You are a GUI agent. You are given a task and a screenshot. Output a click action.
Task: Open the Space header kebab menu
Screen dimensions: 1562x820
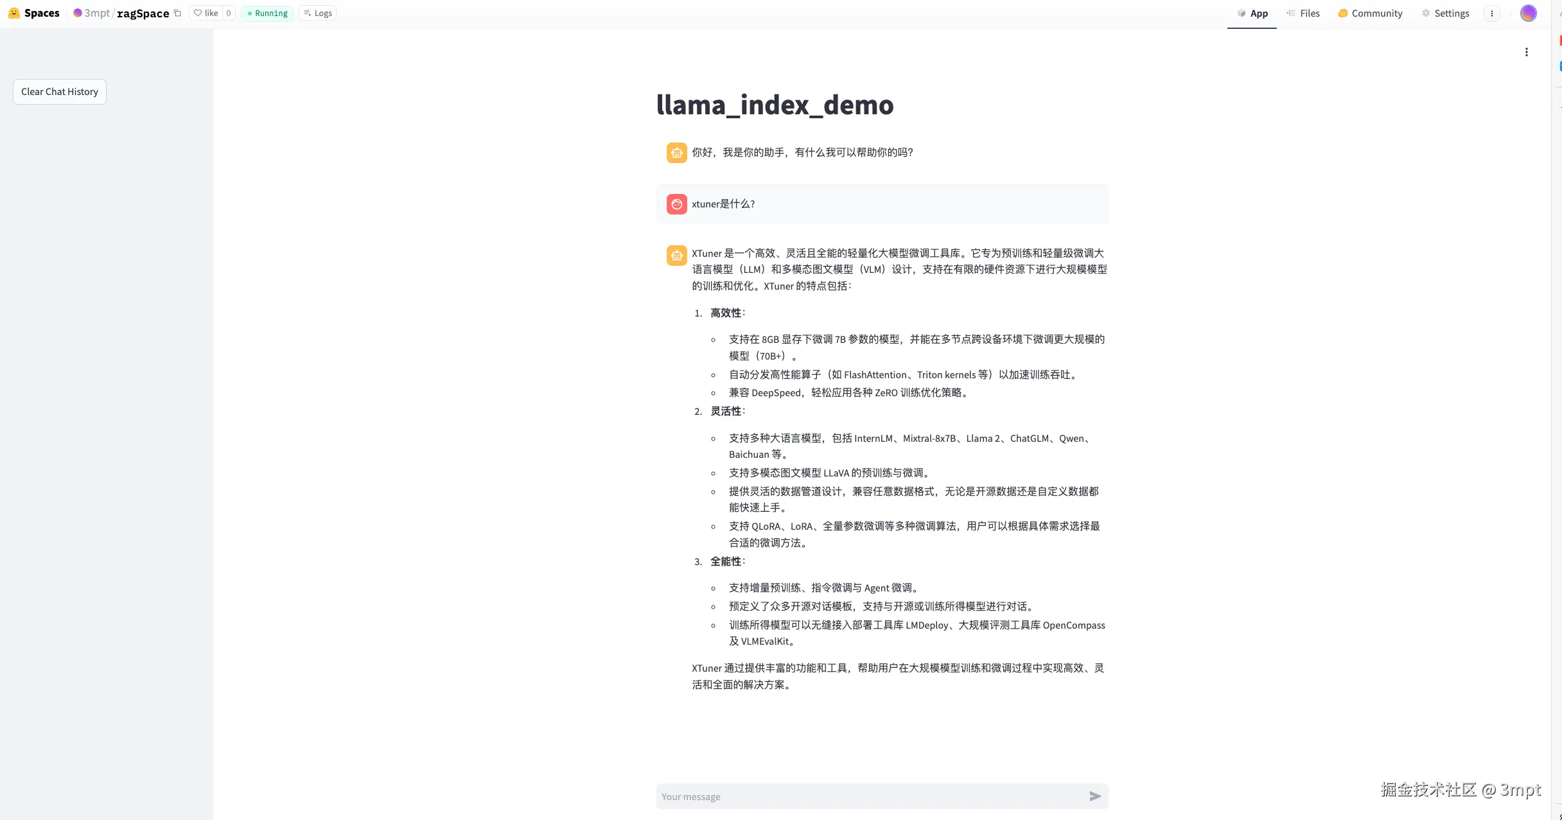[1492, 13]
